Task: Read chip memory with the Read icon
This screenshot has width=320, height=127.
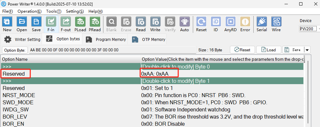Action: point(140,21)
